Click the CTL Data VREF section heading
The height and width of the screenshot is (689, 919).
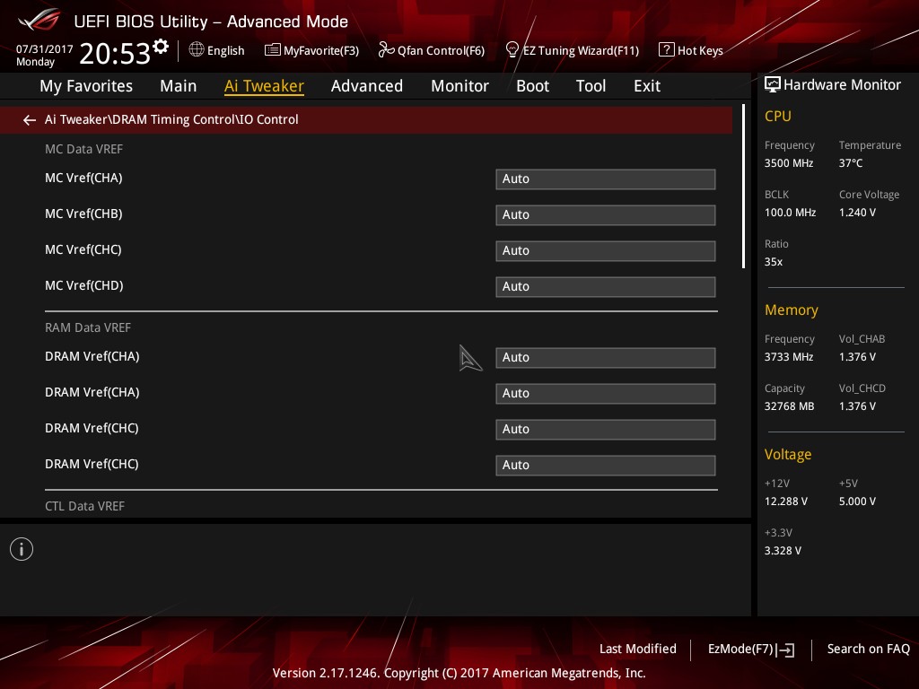85,506
